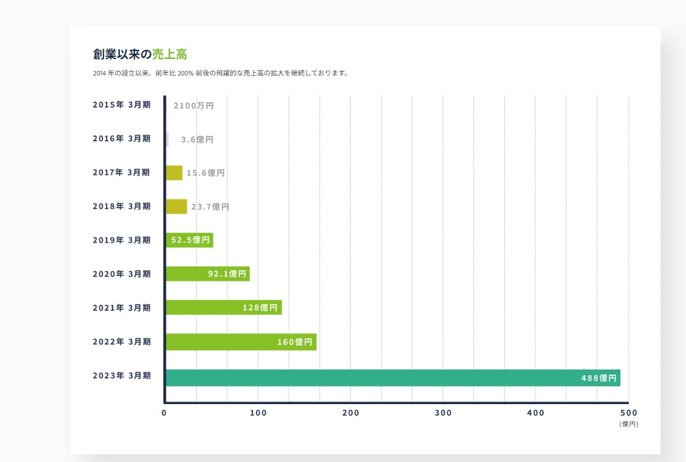Click the 128億円 bar for 2021
686x462 pixels.
[x=224, y=308]
